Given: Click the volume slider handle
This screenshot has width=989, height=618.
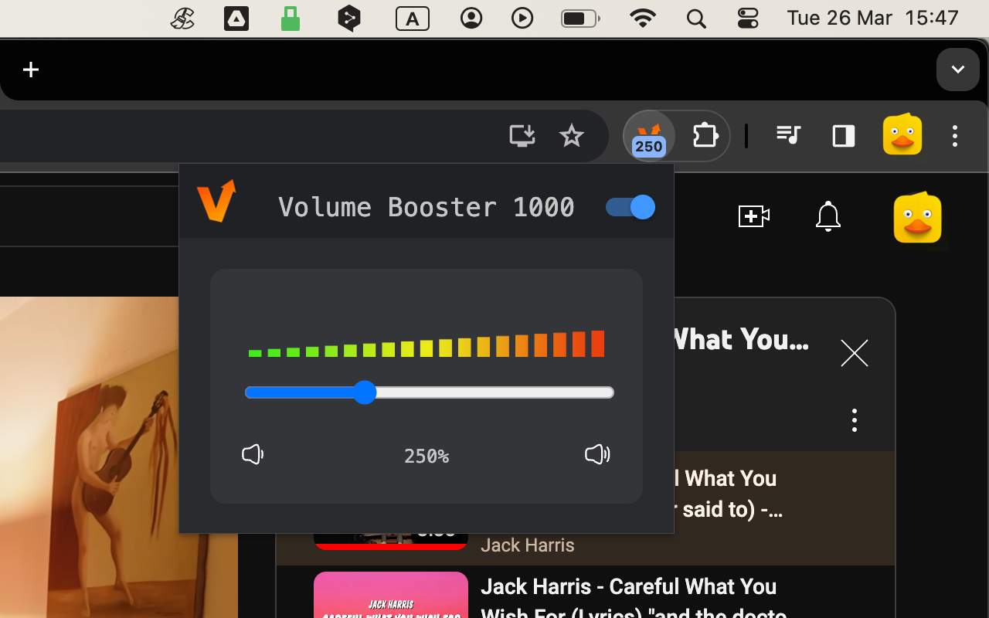Looking at the screenshot, I should pos(365,392).
